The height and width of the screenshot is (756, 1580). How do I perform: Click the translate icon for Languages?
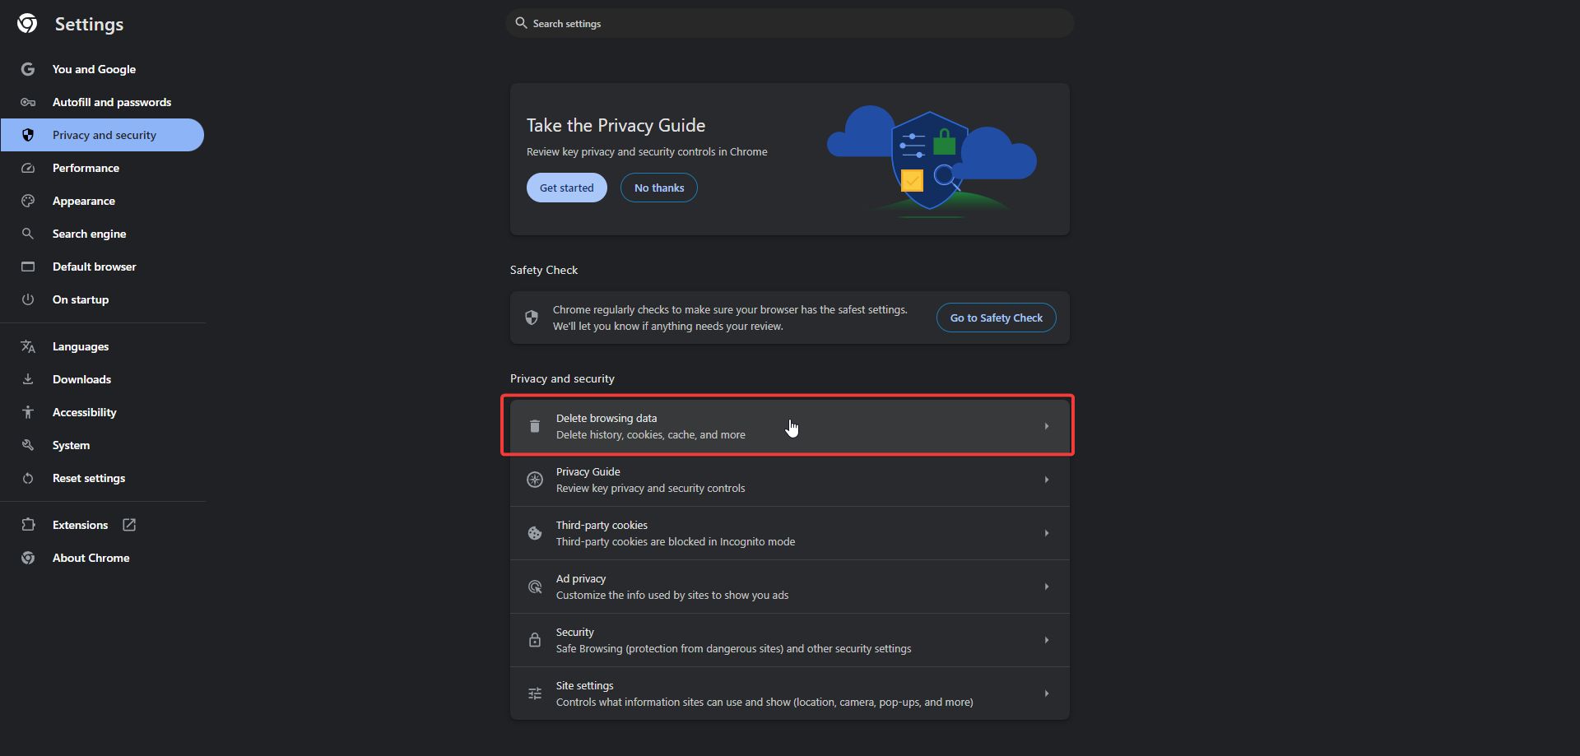click(x=28, y=346)
